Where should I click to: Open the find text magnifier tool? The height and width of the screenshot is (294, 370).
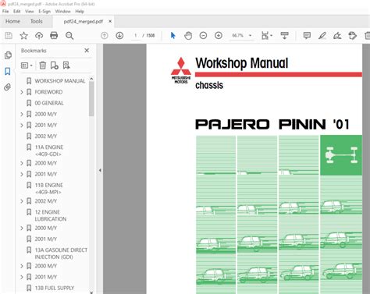[x=69, y=36]
